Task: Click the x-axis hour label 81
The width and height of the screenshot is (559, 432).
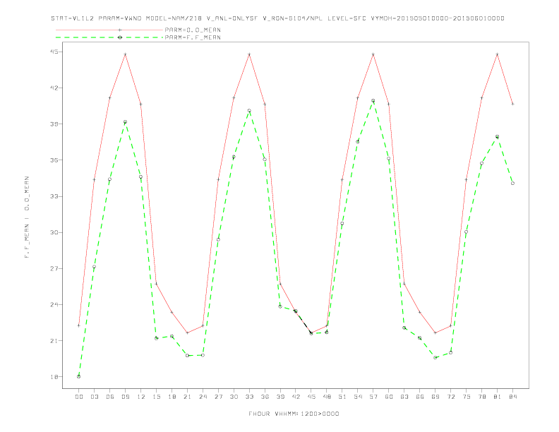Action: (498, 397)
